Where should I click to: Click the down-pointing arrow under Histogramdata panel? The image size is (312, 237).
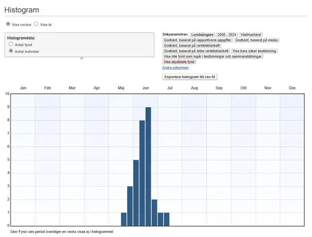81,58
